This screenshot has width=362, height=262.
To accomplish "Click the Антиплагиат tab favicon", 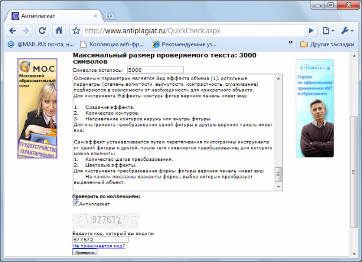I will point(15,16).
